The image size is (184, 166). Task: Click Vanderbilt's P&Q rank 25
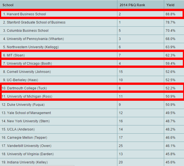[x=121, y=146]
